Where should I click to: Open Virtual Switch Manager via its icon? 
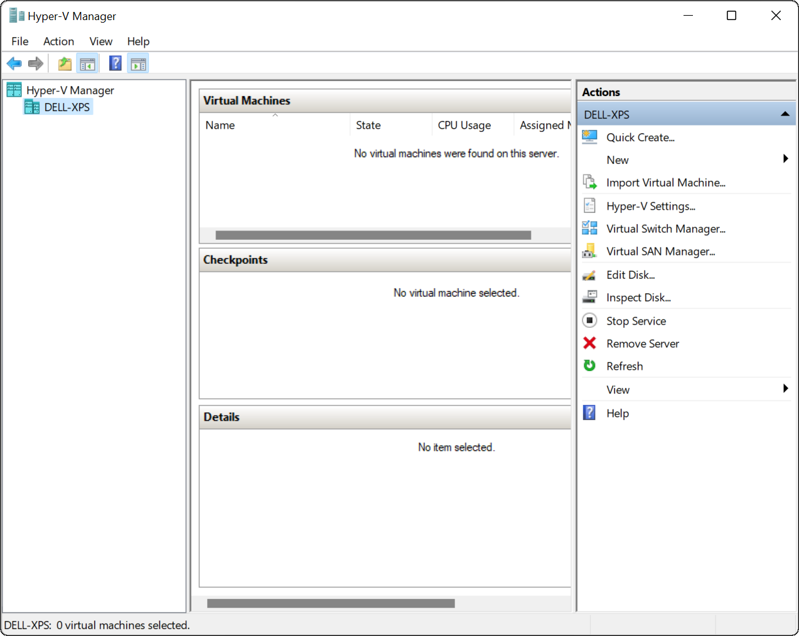point(589,229)
